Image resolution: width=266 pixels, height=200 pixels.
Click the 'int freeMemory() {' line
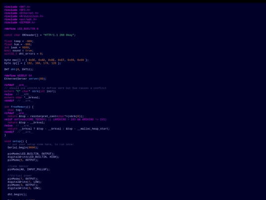(19, 107)
